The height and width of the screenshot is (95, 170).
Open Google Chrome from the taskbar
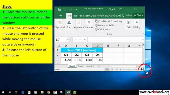(49, 92)
